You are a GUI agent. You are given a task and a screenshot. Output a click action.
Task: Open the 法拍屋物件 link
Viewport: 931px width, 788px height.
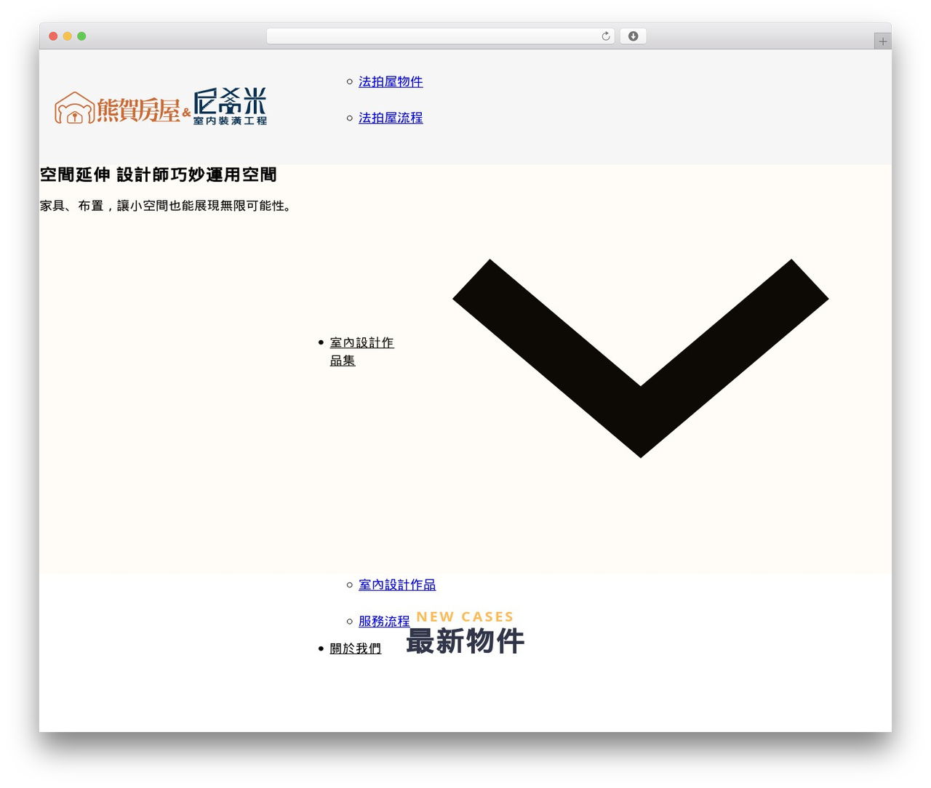tap(391, 81)
